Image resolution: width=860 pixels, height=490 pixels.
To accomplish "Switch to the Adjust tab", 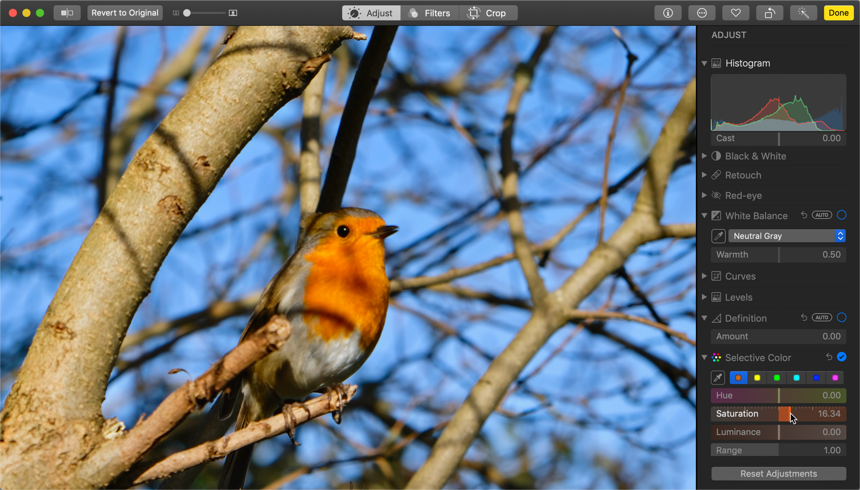I will [x=371, y=13].
